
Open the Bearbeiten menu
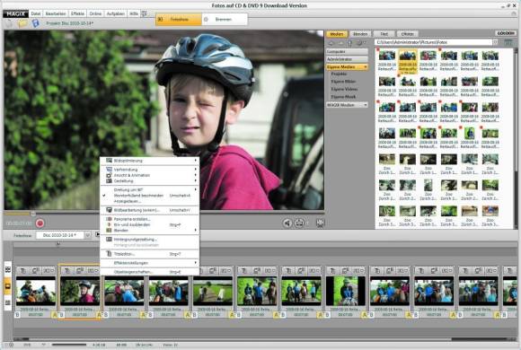[x=56, y=13]
